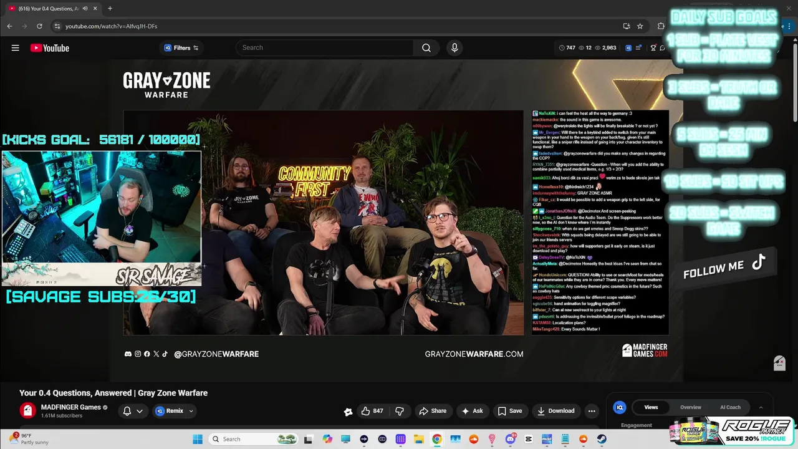Click the IQ logo in Views panel
Image resolution: width=798 pixels, height=449 pixels.
(619, 407)
